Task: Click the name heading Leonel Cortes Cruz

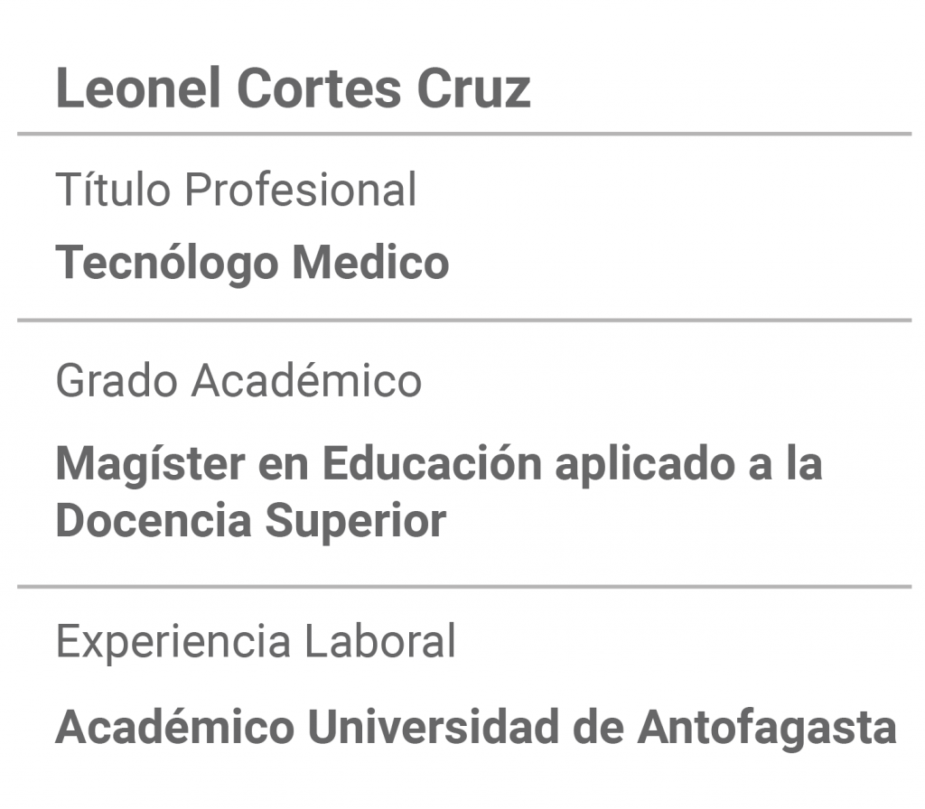Action: point(294,88)
